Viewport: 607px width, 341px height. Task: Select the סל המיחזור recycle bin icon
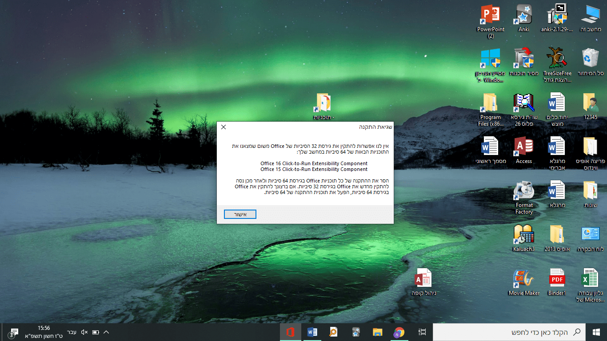tap(591, 62)
